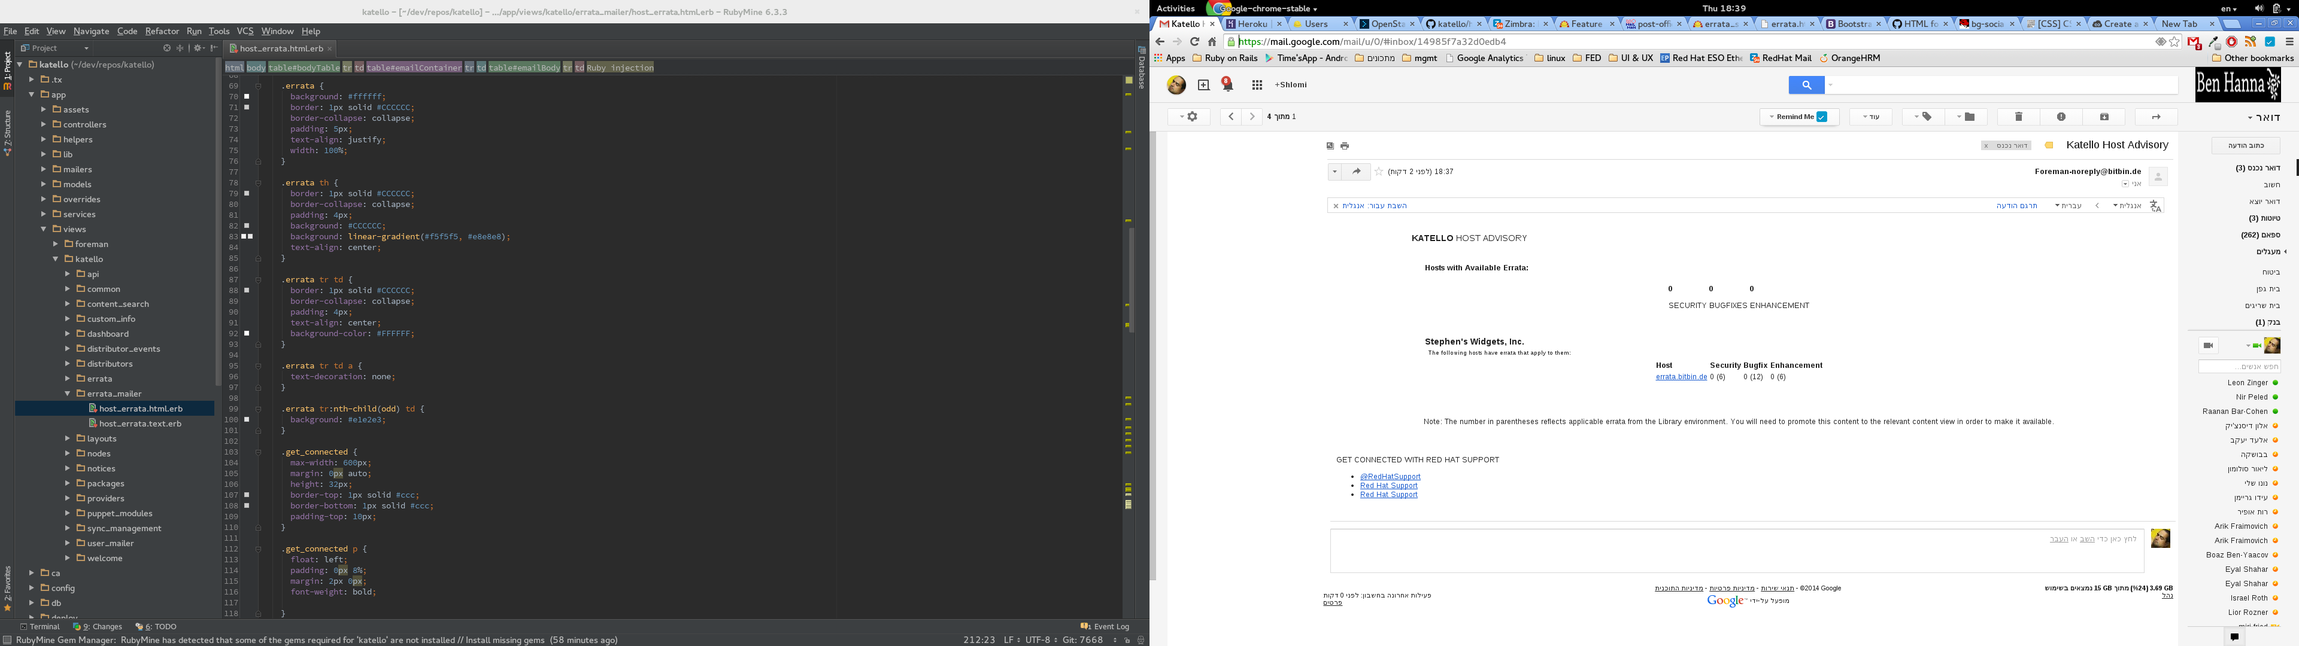The width and height of the screenshot is (2299, 646).
Task: Start a video call with camera icon
Action: (2208, 345)
